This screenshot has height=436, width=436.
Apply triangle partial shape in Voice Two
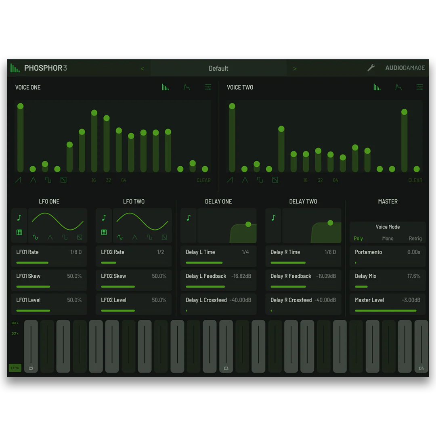tap(245, 180)
